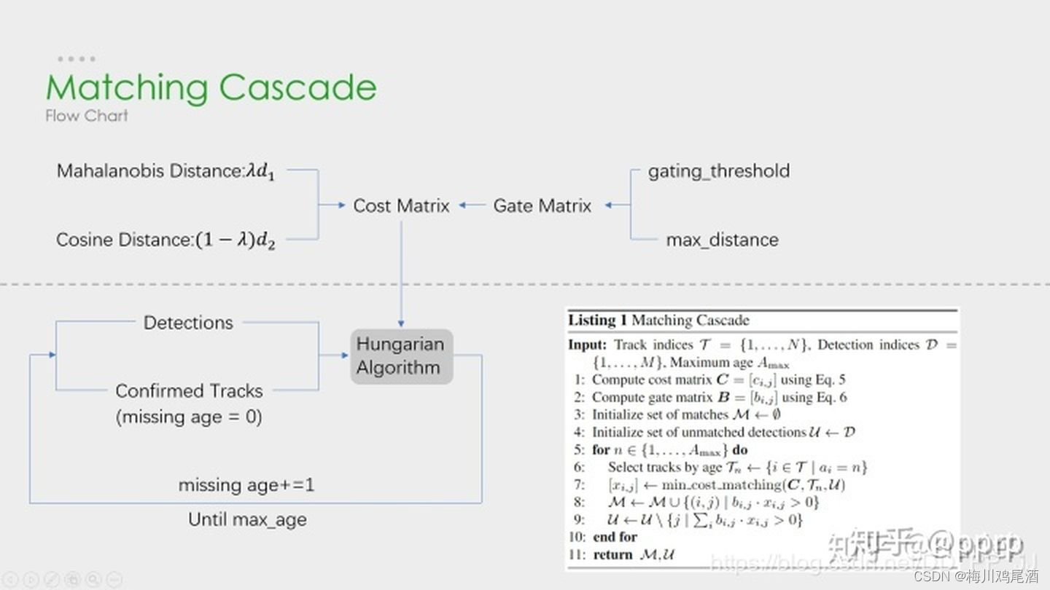Click line 1 'Compute cost matrix C'

click(x=709, y=379)
